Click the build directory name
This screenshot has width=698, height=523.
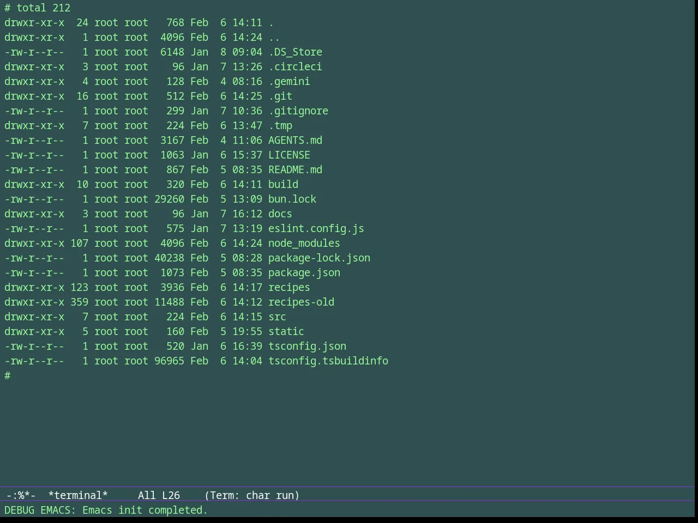tap(283, 185)
